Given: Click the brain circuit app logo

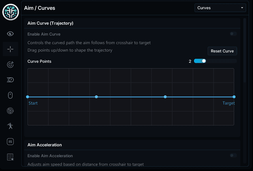Looking at the screenshot, I should click(x=11, y=12).
